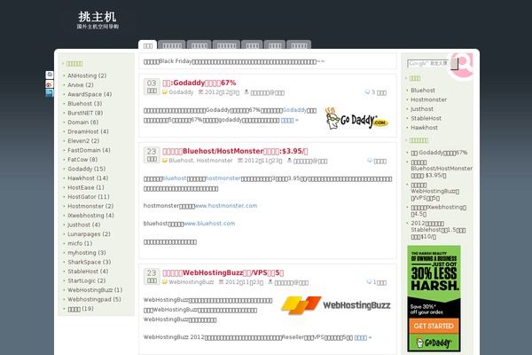Click the home icon in floating side bar
The height and width of the screenshot is (355, 532).
50,75
